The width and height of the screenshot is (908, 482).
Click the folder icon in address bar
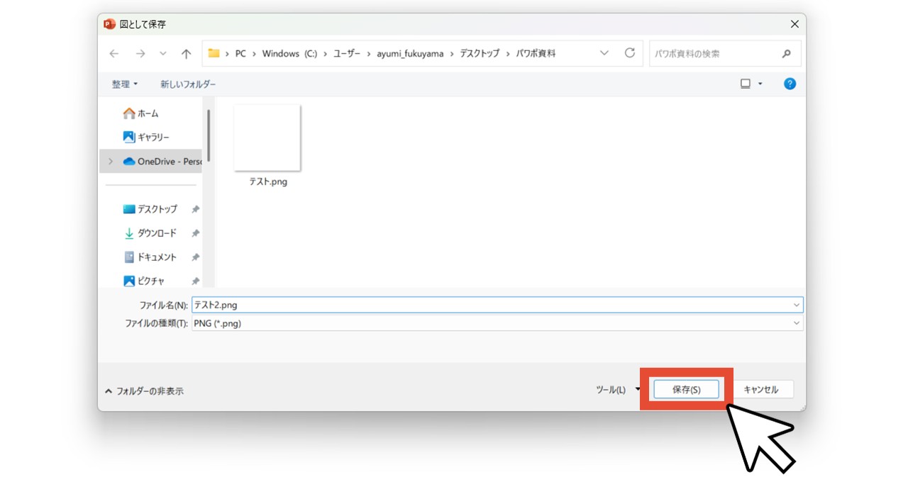click(x=214, y=53)
